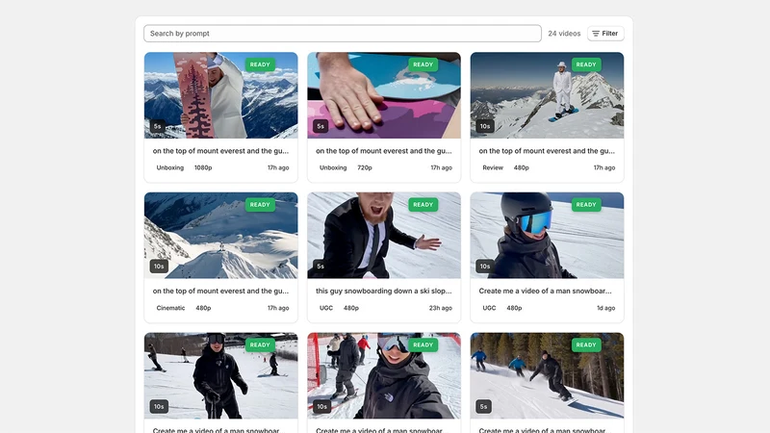The width and height of the screenshot is (770, 433).
Task: Click READY badge on 720p Unboxing video
Action: (x=423, y=64)
